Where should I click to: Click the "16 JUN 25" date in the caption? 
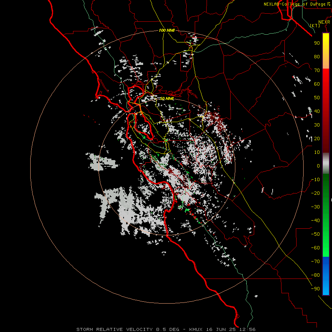coord(221,329)
